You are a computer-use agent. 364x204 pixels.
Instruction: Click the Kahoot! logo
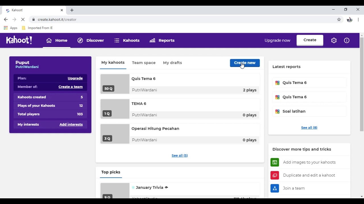pyautogui.click(x=19, y=40)
